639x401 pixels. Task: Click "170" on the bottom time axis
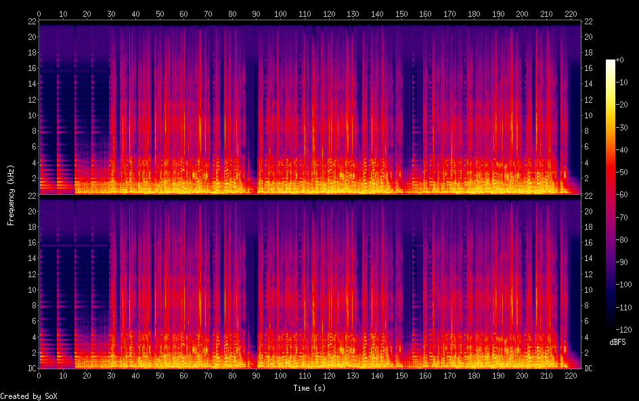point(449,376)
